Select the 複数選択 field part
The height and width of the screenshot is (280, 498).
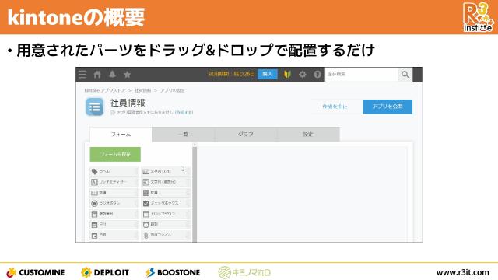114,214
